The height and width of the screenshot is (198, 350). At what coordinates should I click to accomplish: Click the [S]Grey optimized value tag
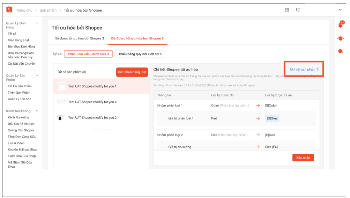coord(272,118)
